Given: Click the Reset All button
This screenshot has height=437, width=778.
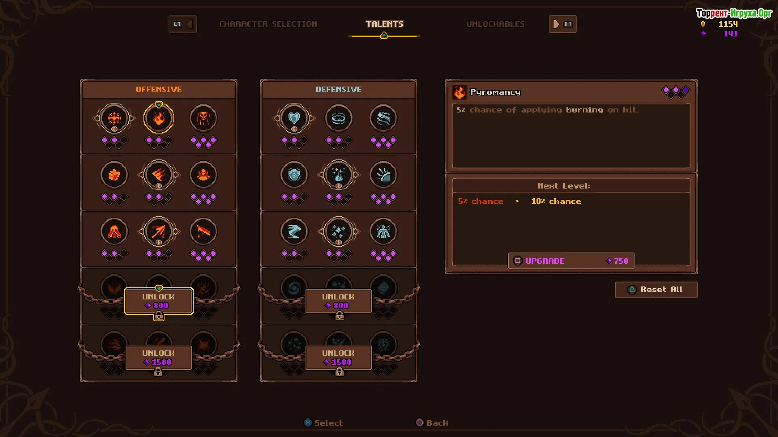Looking at the screenshot, I should tap(656, 290).
